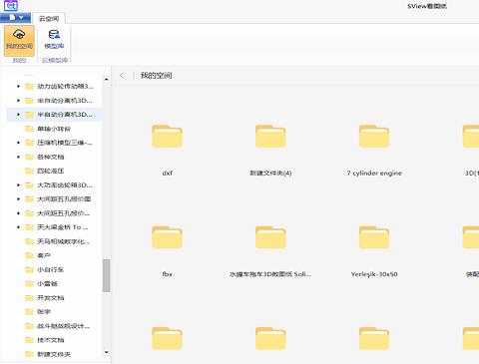This screenshot has width=479, height=364.
Task: Select the 四轮液压 tree folder
Action: 45,171
